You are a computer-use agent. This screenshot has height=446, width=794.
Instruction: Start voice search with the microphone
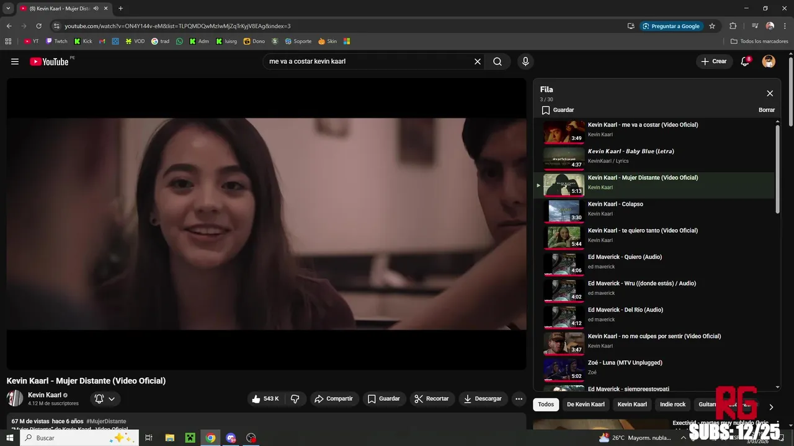coord(525,61)
